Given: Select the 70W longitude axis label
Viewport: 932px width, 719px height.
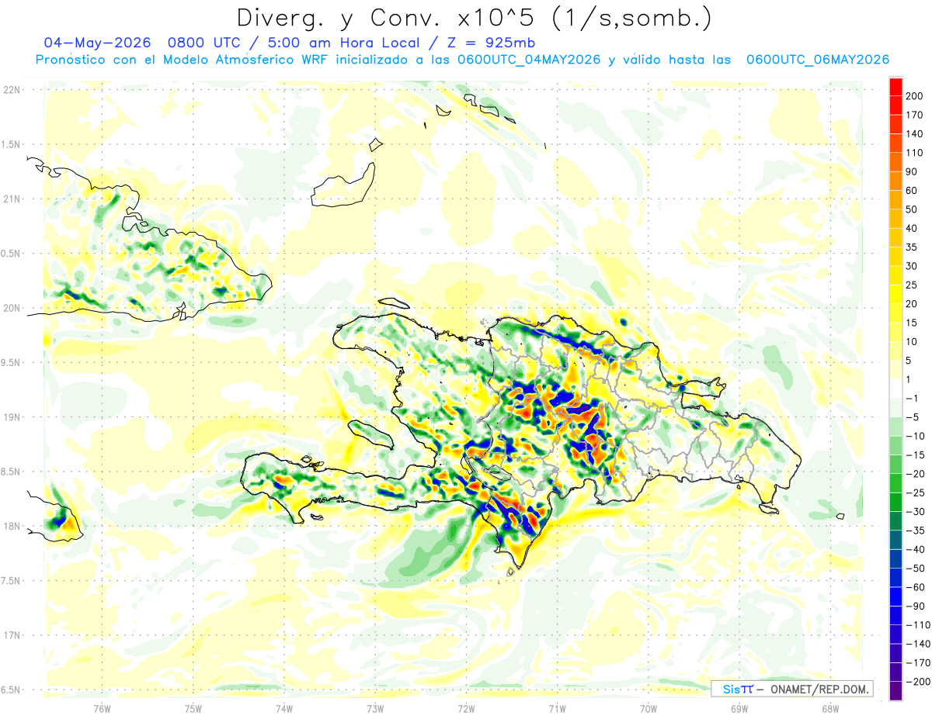Looking at the screenshot, I should coord(648,709).
